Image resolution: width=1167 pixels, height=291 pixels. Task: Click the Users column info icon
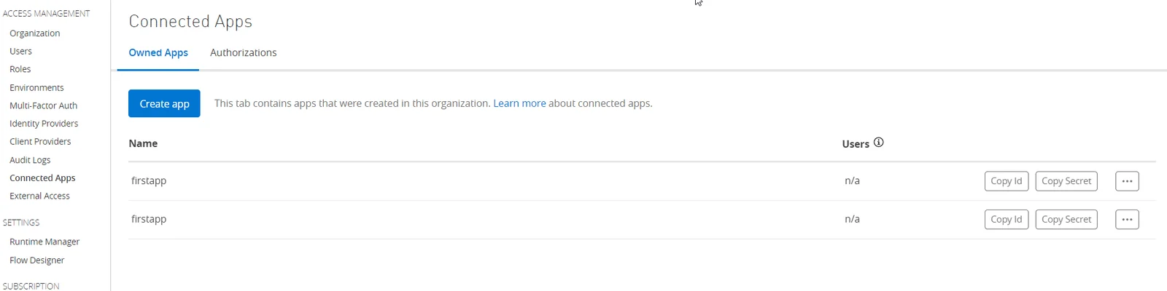[879, 143]
